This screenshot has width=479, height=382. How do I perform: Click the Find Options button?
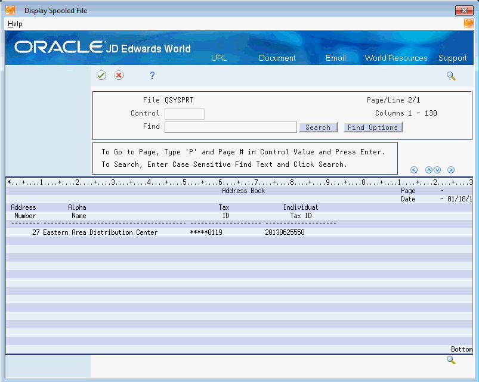[x=373, y=127]
